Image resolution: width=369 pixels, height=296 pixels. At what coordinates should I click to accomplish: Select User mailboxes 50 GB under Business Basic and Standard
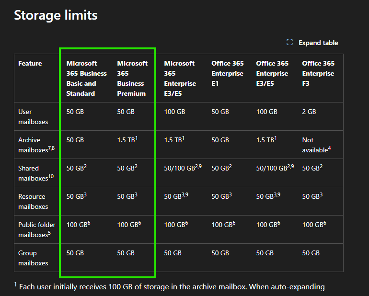75,112
